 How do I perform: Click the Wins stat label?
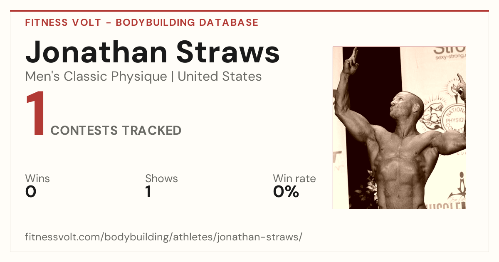click(37, 178)
